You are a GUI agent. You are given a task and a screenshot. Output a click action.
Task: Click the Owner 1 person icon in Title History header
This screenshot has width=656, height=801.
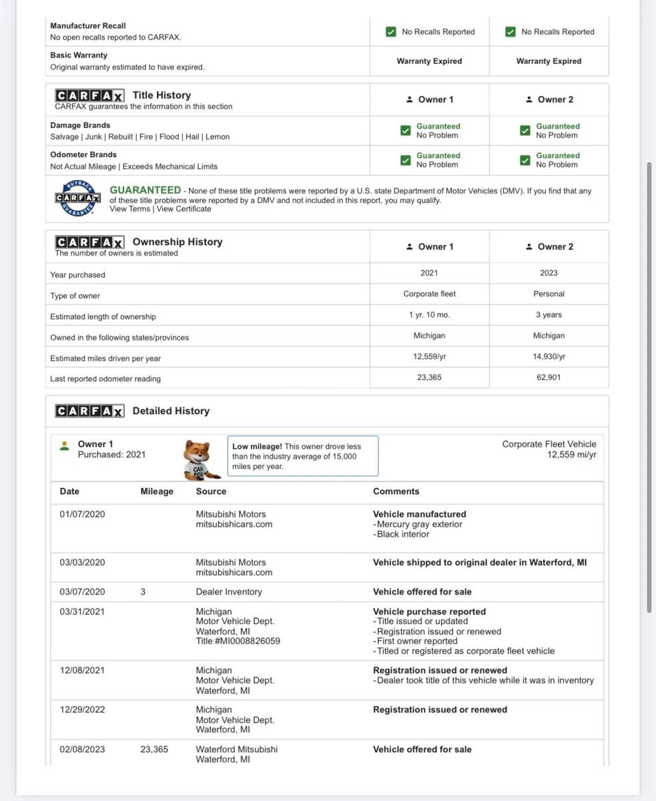point(409,99)
